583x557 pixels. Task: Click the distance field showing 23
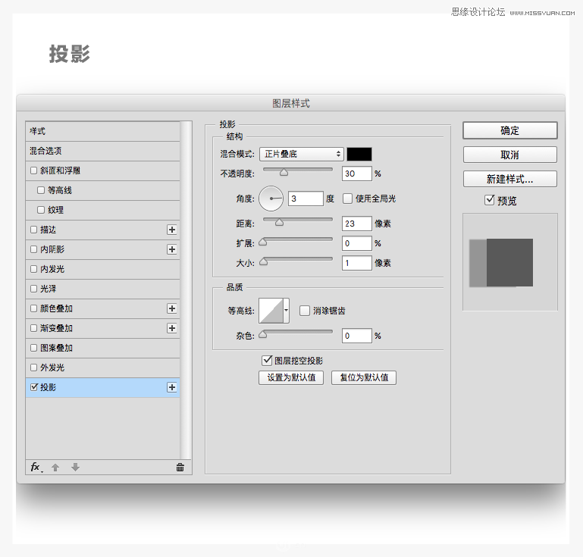[x=357, y=224]
